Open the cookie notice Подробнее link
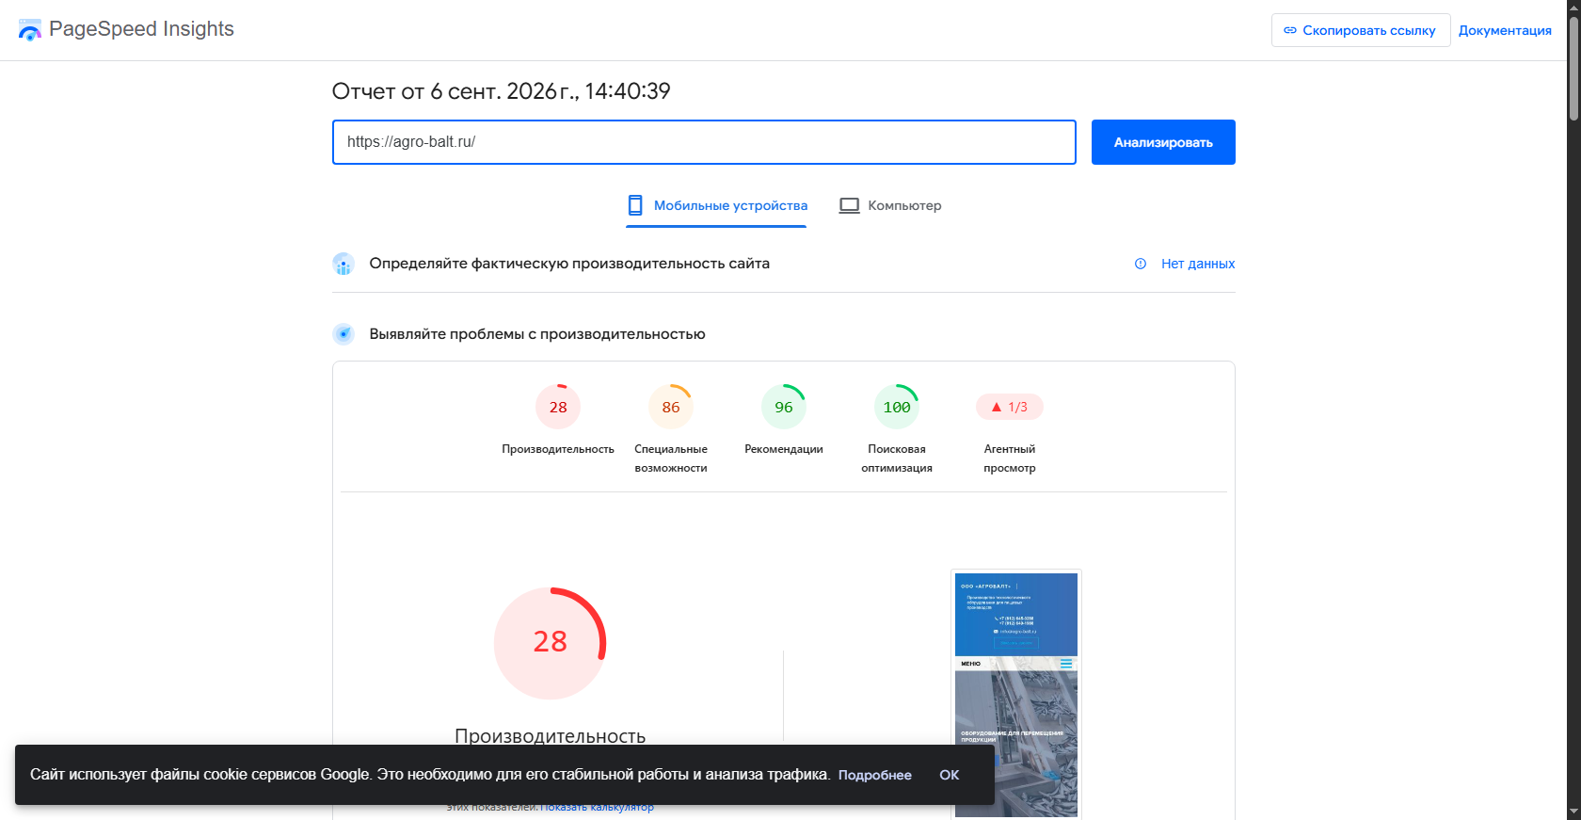Screen dimensions: 1581x820 (x=875, y=775)
